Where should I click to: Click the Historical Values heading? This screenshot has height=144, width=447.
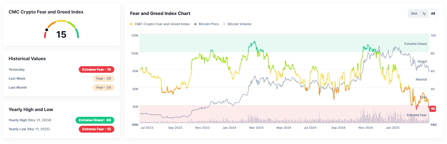point(27,59)
